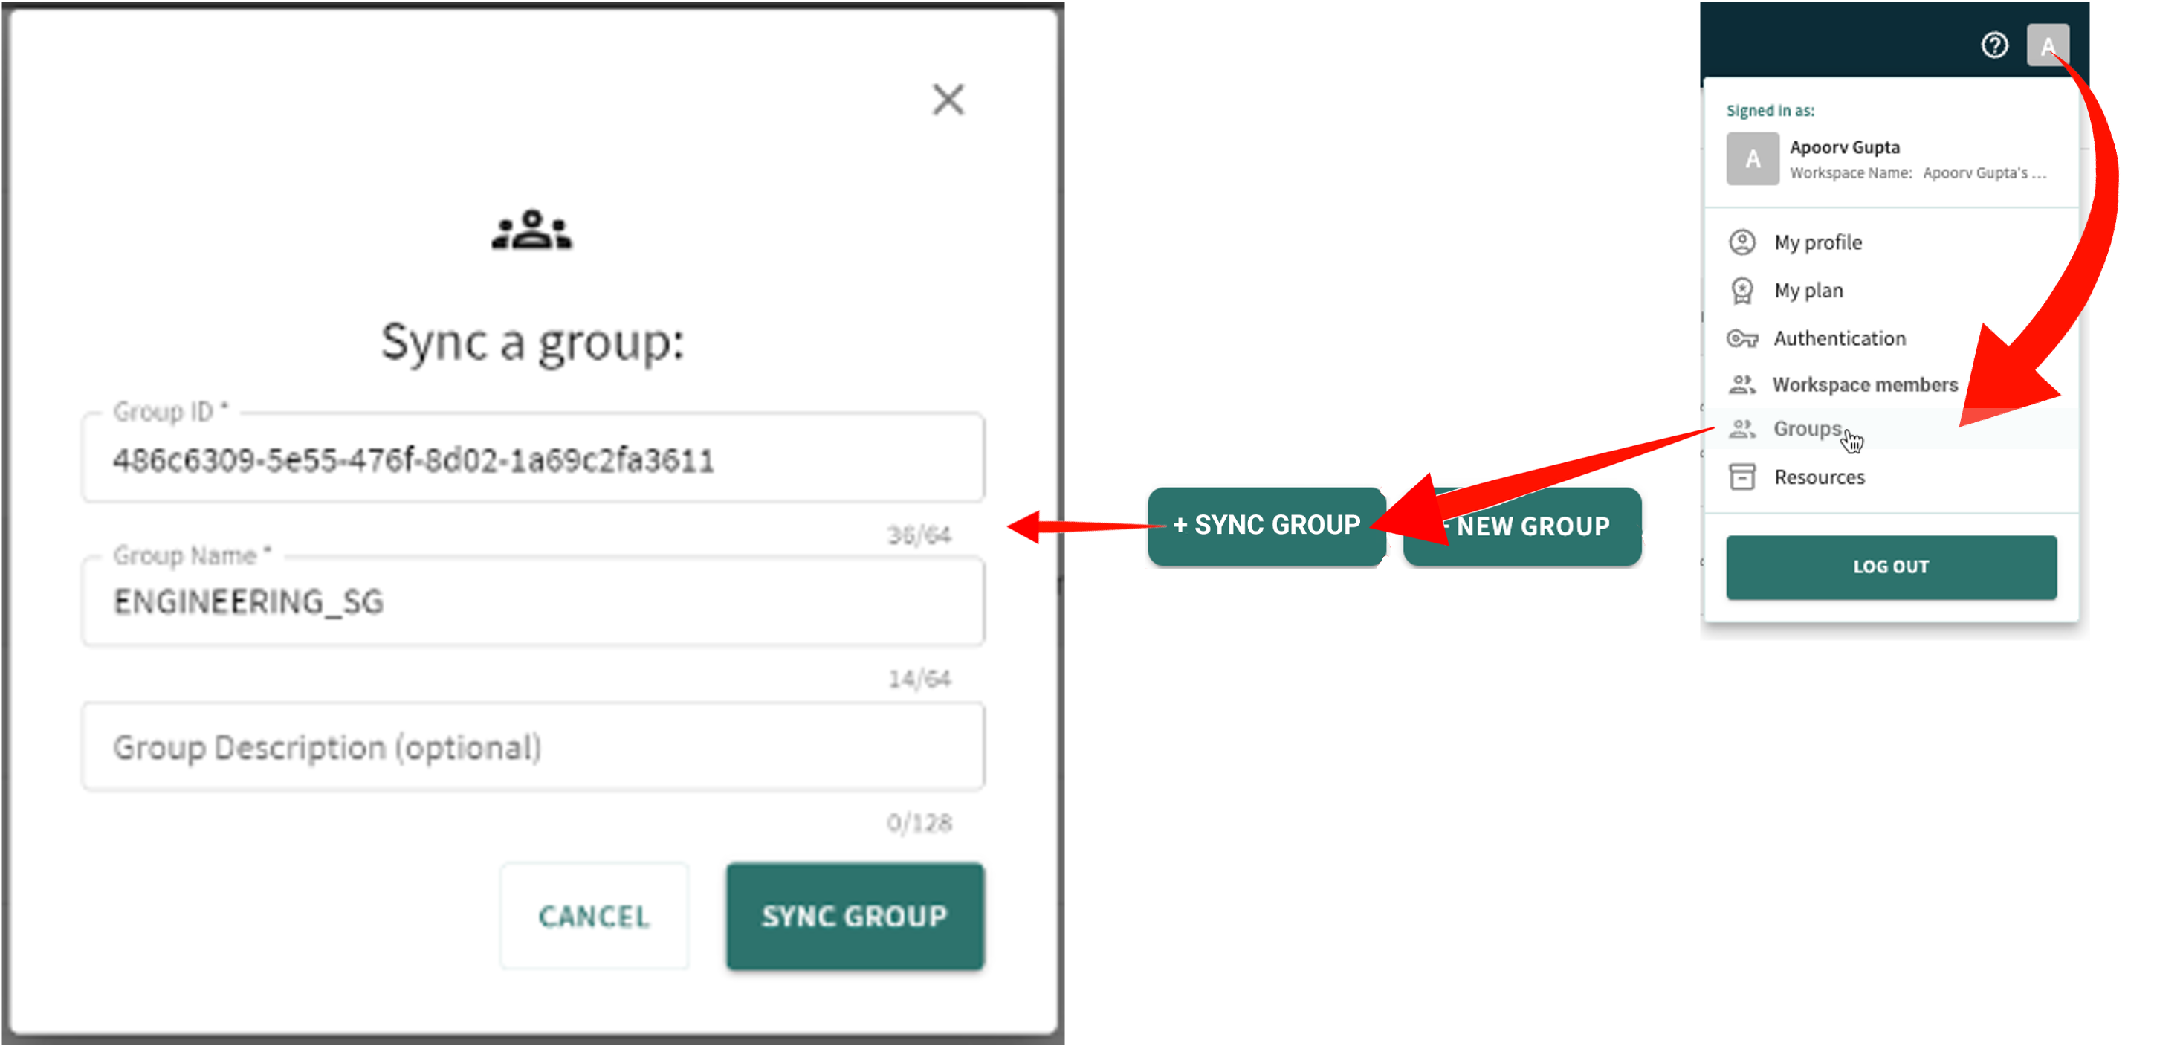Image resolution: width=2183 pixels, height=1046 pixels.
Task: Click the SYNC GROUP confirm button
Action: [853, 917]
